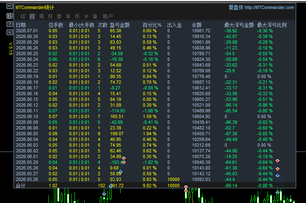
Task: Switch to the 周 weekly tab
Action: [41, 16]
